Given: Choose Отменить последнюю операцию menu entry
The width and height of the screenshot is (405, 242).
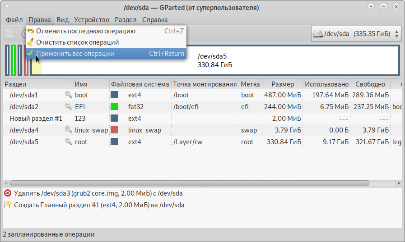Looking at the screenshot, I should (106, 31).
